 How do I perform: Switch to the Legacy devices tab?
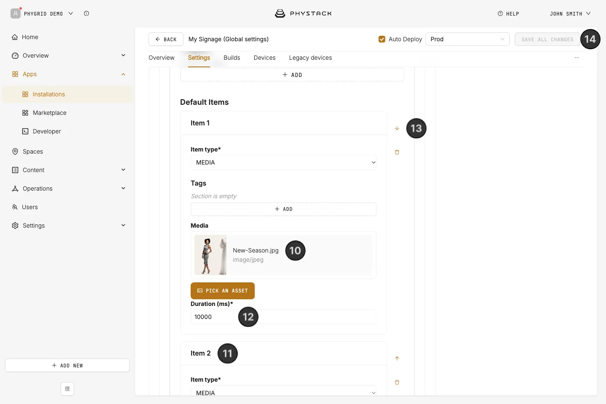pos(311,58)
